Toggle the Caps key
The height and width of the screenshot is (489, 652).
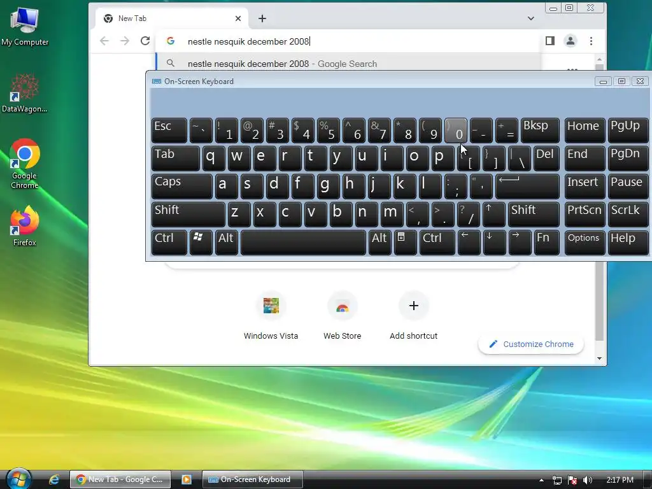[181, 187]
